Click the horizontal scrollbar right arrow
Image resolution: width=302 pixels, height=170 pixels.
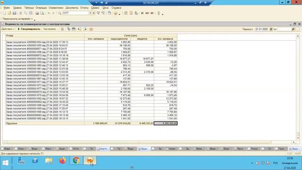coord(294,142)
